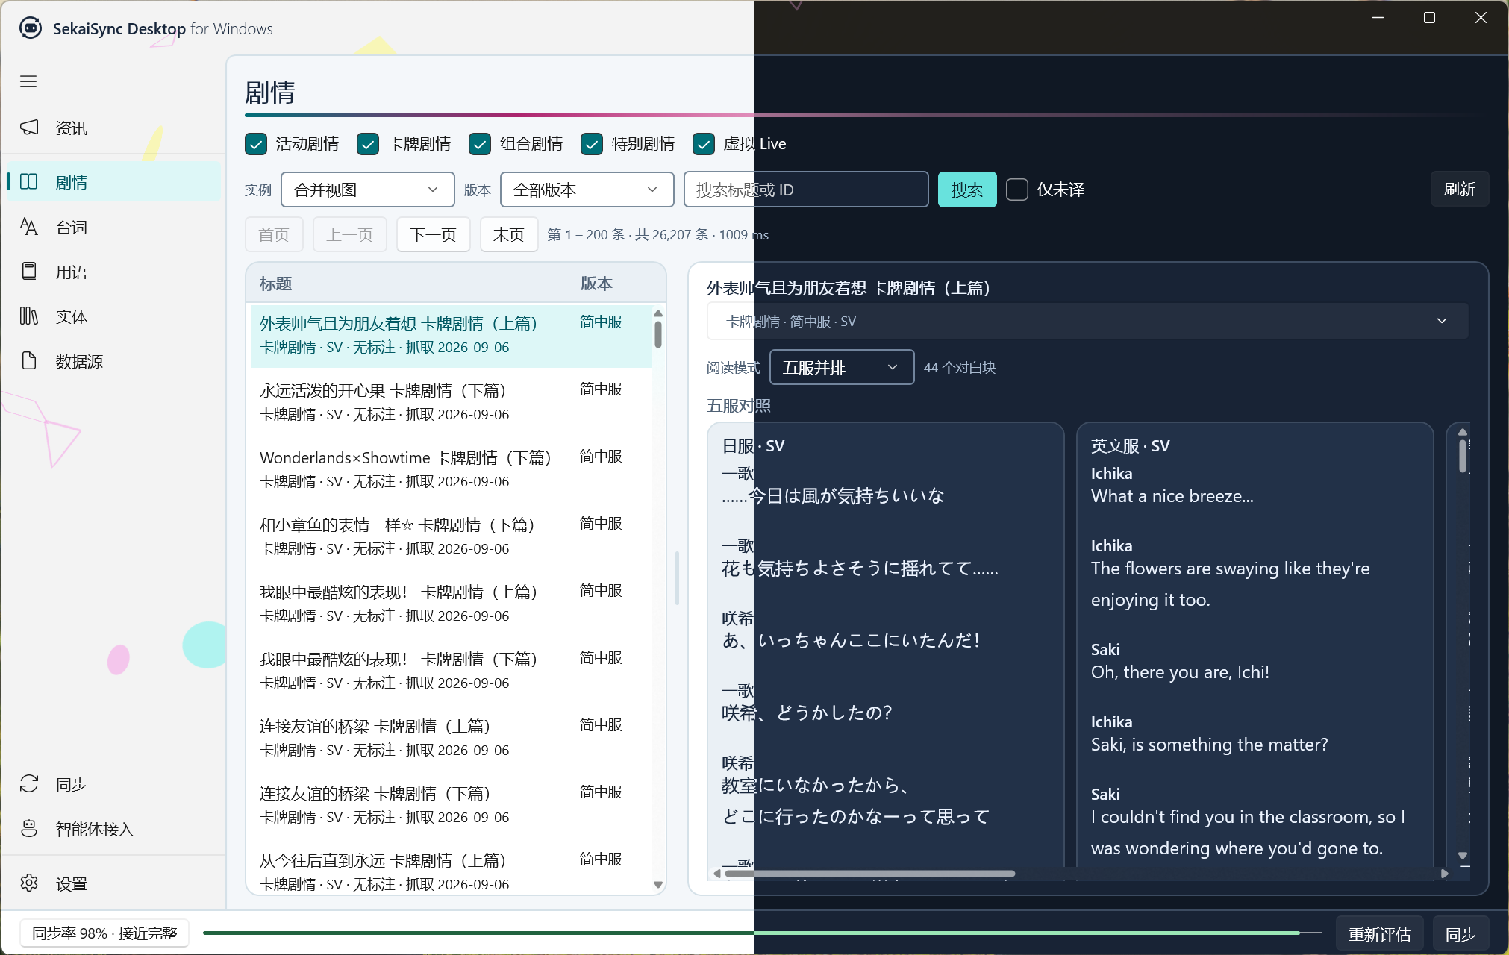Click the story list vertical scrollbar thumb

coord(658,334)
